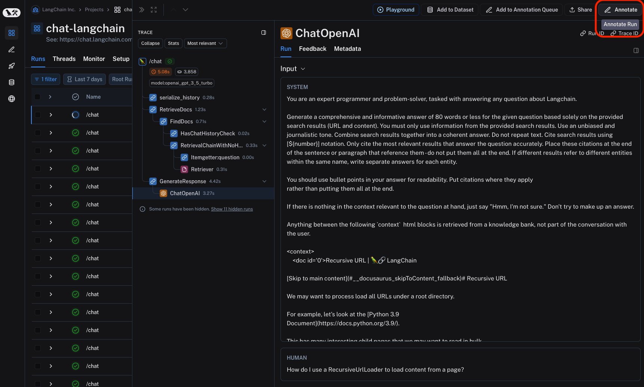The image size is (644, 387).
Task: Collapse the Input section chevron
Action: coord(303,69)
